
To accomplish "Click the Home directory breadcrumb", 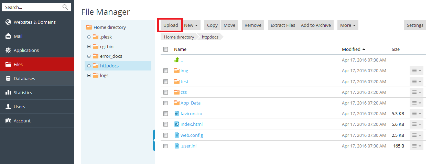I will click(x=179, y=37).
